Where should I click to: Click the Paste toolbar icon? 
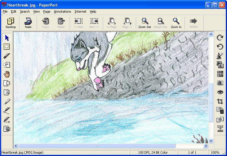61,23
